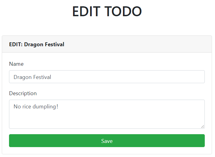
Task: Click "Dragon Festival" in the card header
Action: pos(44,44)
